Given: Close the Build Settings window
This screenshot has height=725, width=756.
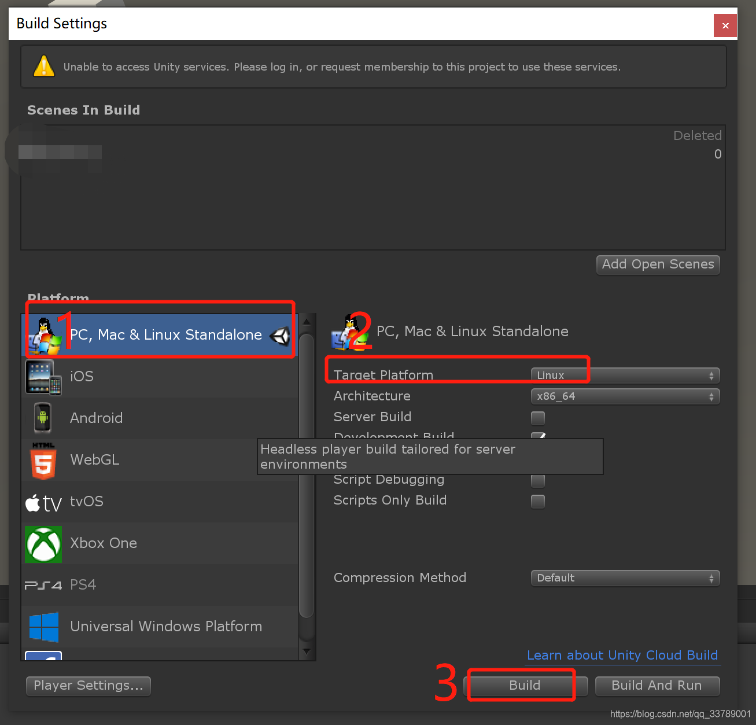Looking at the screenshot, I should pos(725,25).
